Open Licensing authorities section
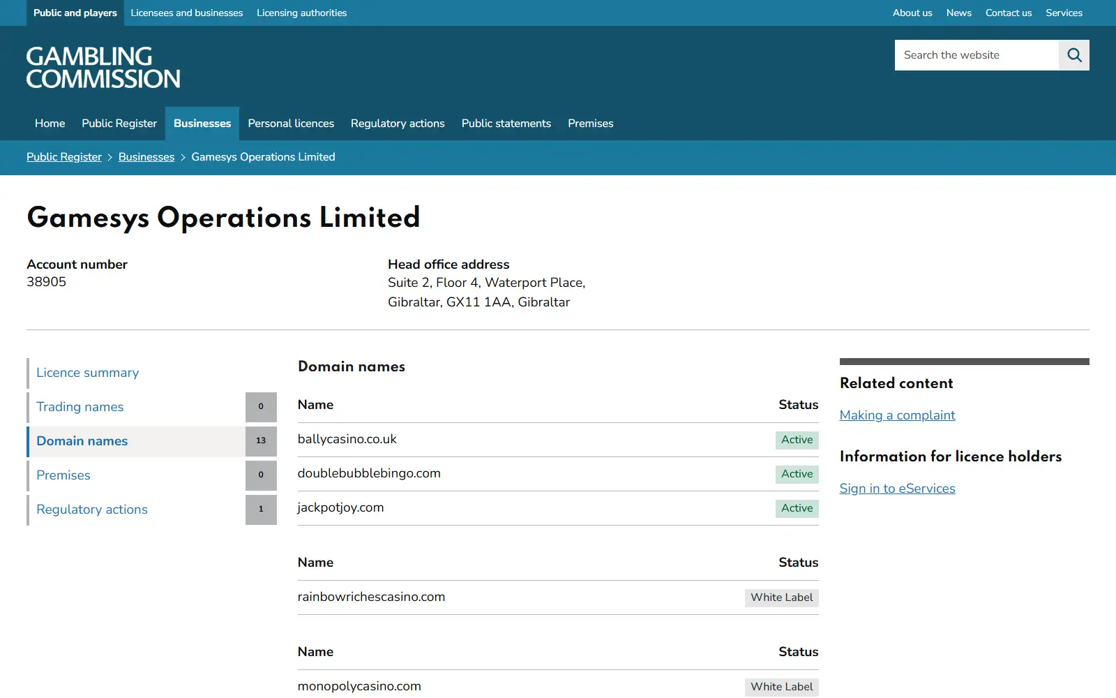1116x698 pixels. [301, 13]
